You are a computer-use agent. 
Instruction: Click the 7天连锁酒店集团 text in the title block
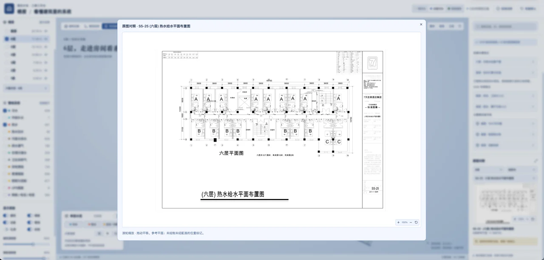(373, 97)
